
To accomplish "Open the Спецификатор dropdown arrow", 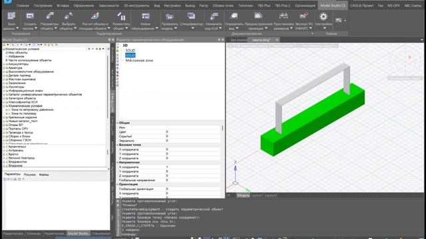I will coord(192,28).
